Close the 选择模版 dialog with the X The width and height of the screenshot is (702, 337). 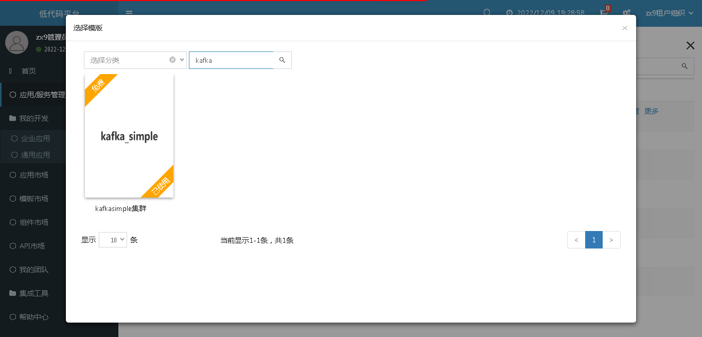click(x=625, y=28)
